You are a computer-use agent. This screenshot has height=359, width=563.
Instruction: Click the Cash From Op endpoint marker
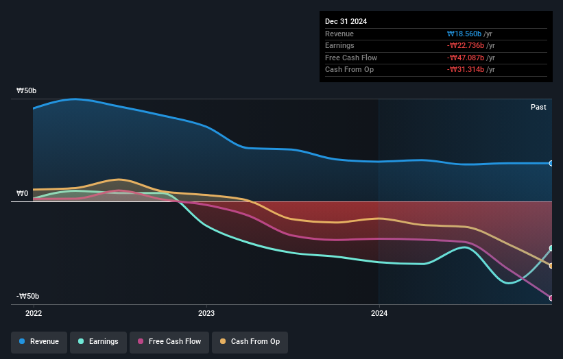pos(551,266)
